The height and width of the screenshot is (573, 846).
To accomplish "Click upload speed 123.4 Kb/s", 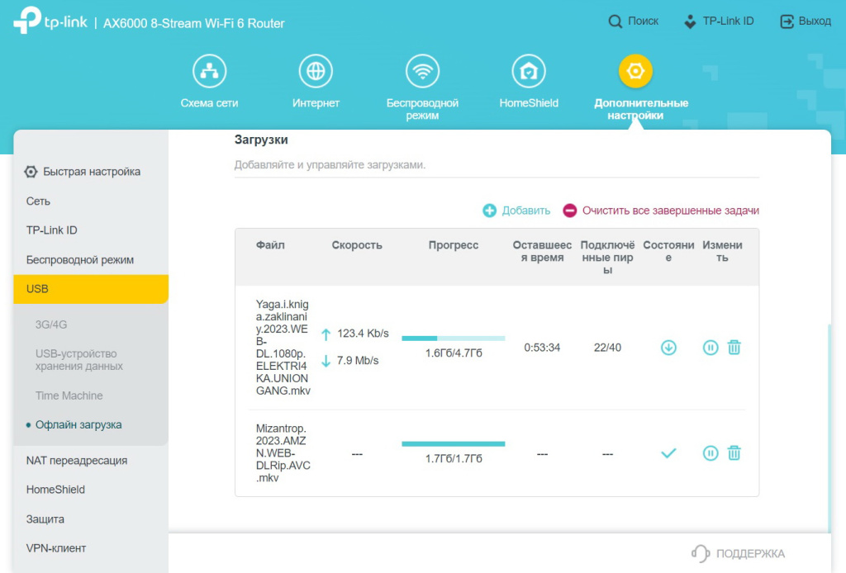I will [x=364, y=333].
